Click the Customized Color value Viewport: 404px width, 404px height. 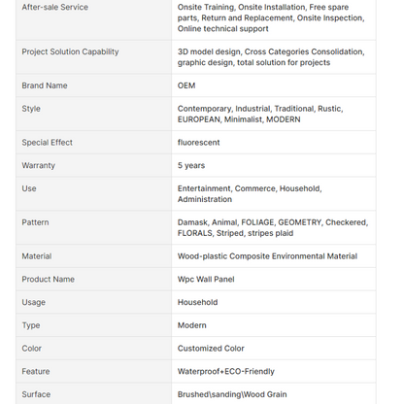click(211, 349)
